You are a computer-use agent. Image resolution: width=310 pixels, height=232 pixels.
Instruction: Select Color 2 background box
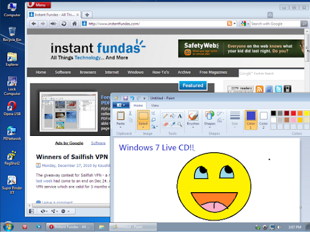[x=263, y=120]
